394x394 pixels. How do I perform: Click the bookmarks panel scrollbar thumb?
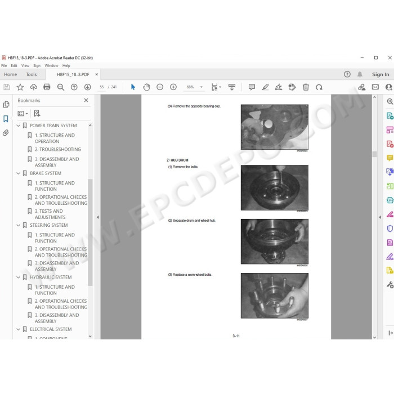tap(90, 232)
